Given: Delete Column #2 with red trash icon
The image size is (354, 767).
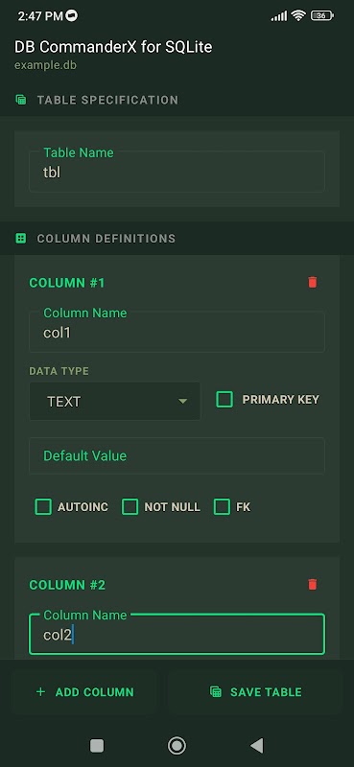Looking at the screenshot, I should (313, 585).
